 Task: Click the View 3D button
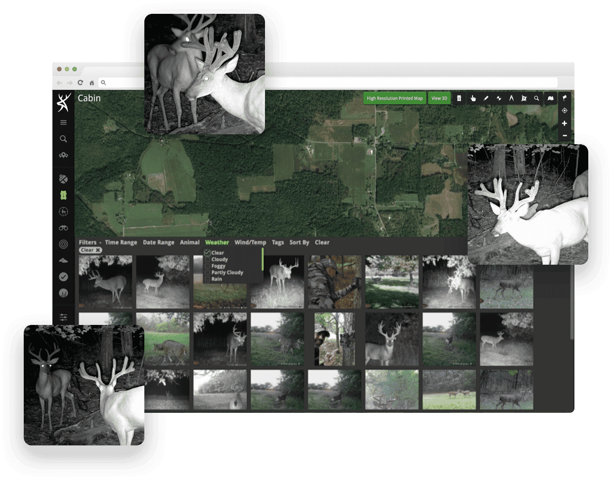coord(439,98)
